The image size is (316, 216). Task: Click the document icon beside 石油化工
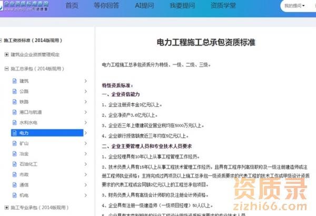point(14,164)
